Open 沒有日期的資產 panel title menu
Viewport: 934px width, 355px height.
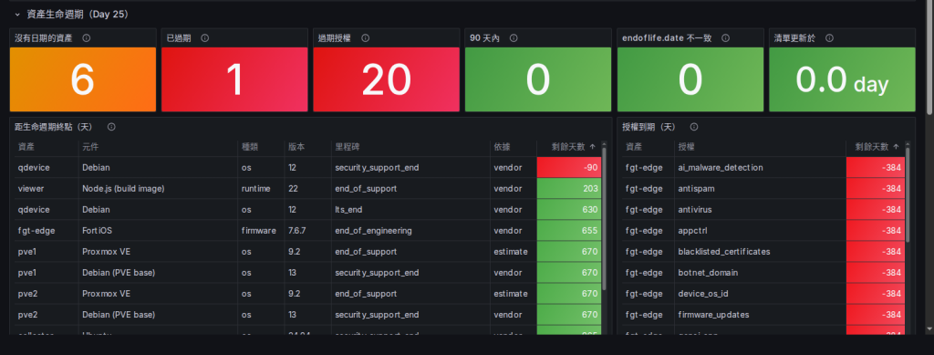tap(44, 38)
